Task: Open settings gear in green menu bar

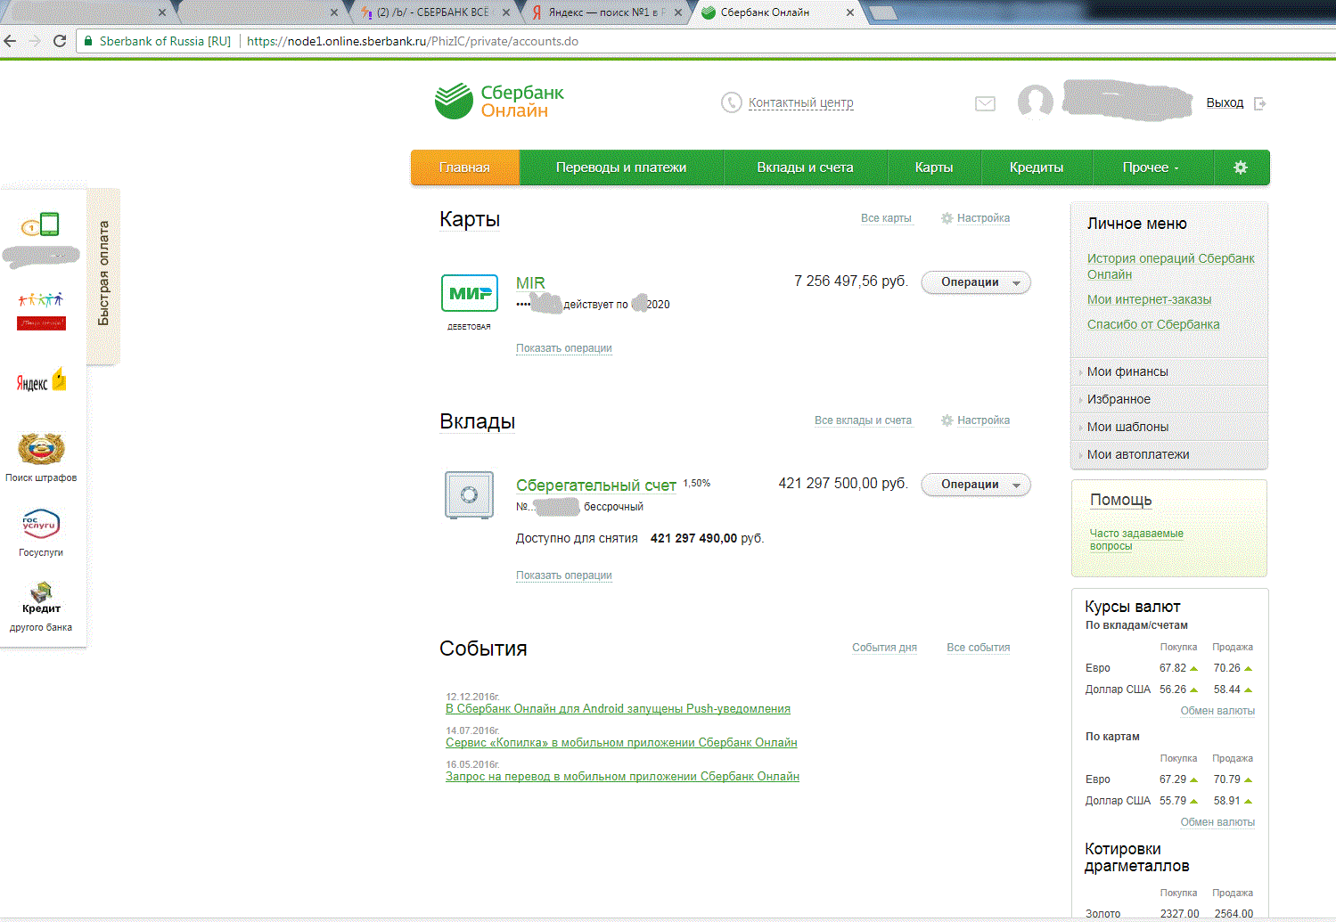Action: coord(1241,167)
